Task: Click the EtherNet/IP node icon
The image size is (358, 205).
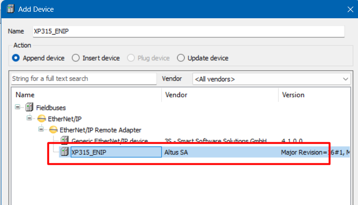Action: tap(41, 118)
